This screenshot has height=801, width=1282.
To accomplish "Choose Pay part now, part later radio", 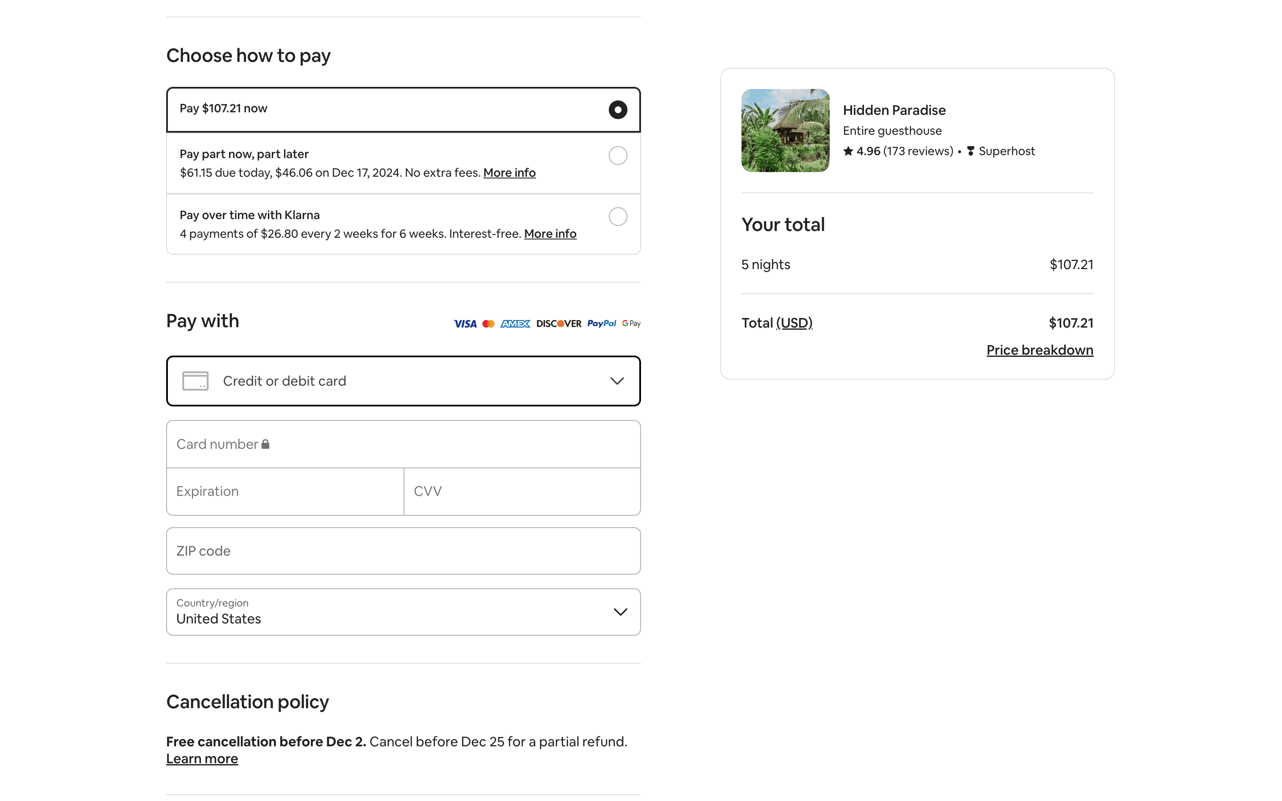I will coord(618,156).
